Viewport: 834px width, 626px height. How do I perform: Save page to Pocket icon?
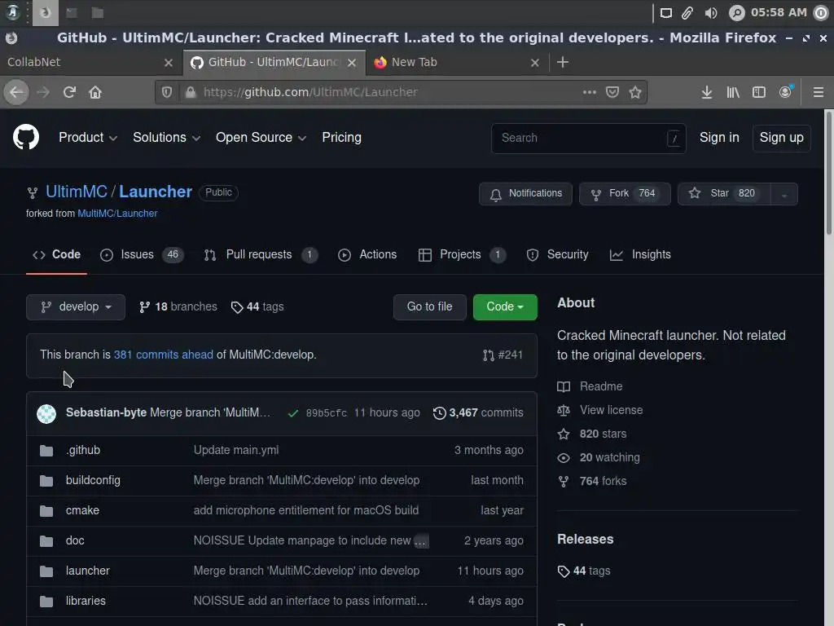click(x=612, y=92)
